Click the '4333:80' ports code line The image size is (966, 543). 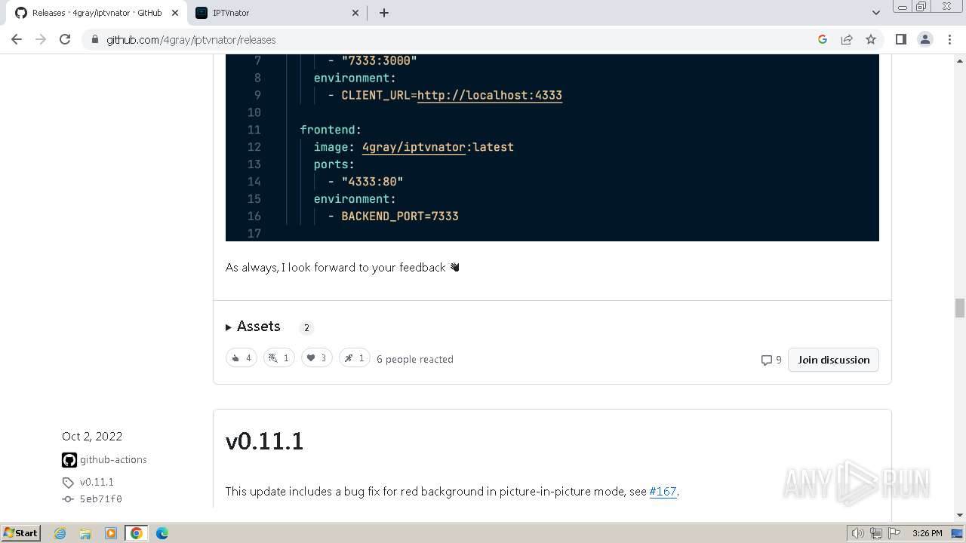[x=372, y=181]
